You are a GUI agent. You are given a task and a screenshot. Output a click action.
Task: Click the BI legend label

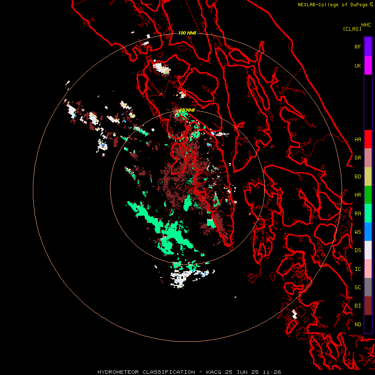click(x=357, y=306)
